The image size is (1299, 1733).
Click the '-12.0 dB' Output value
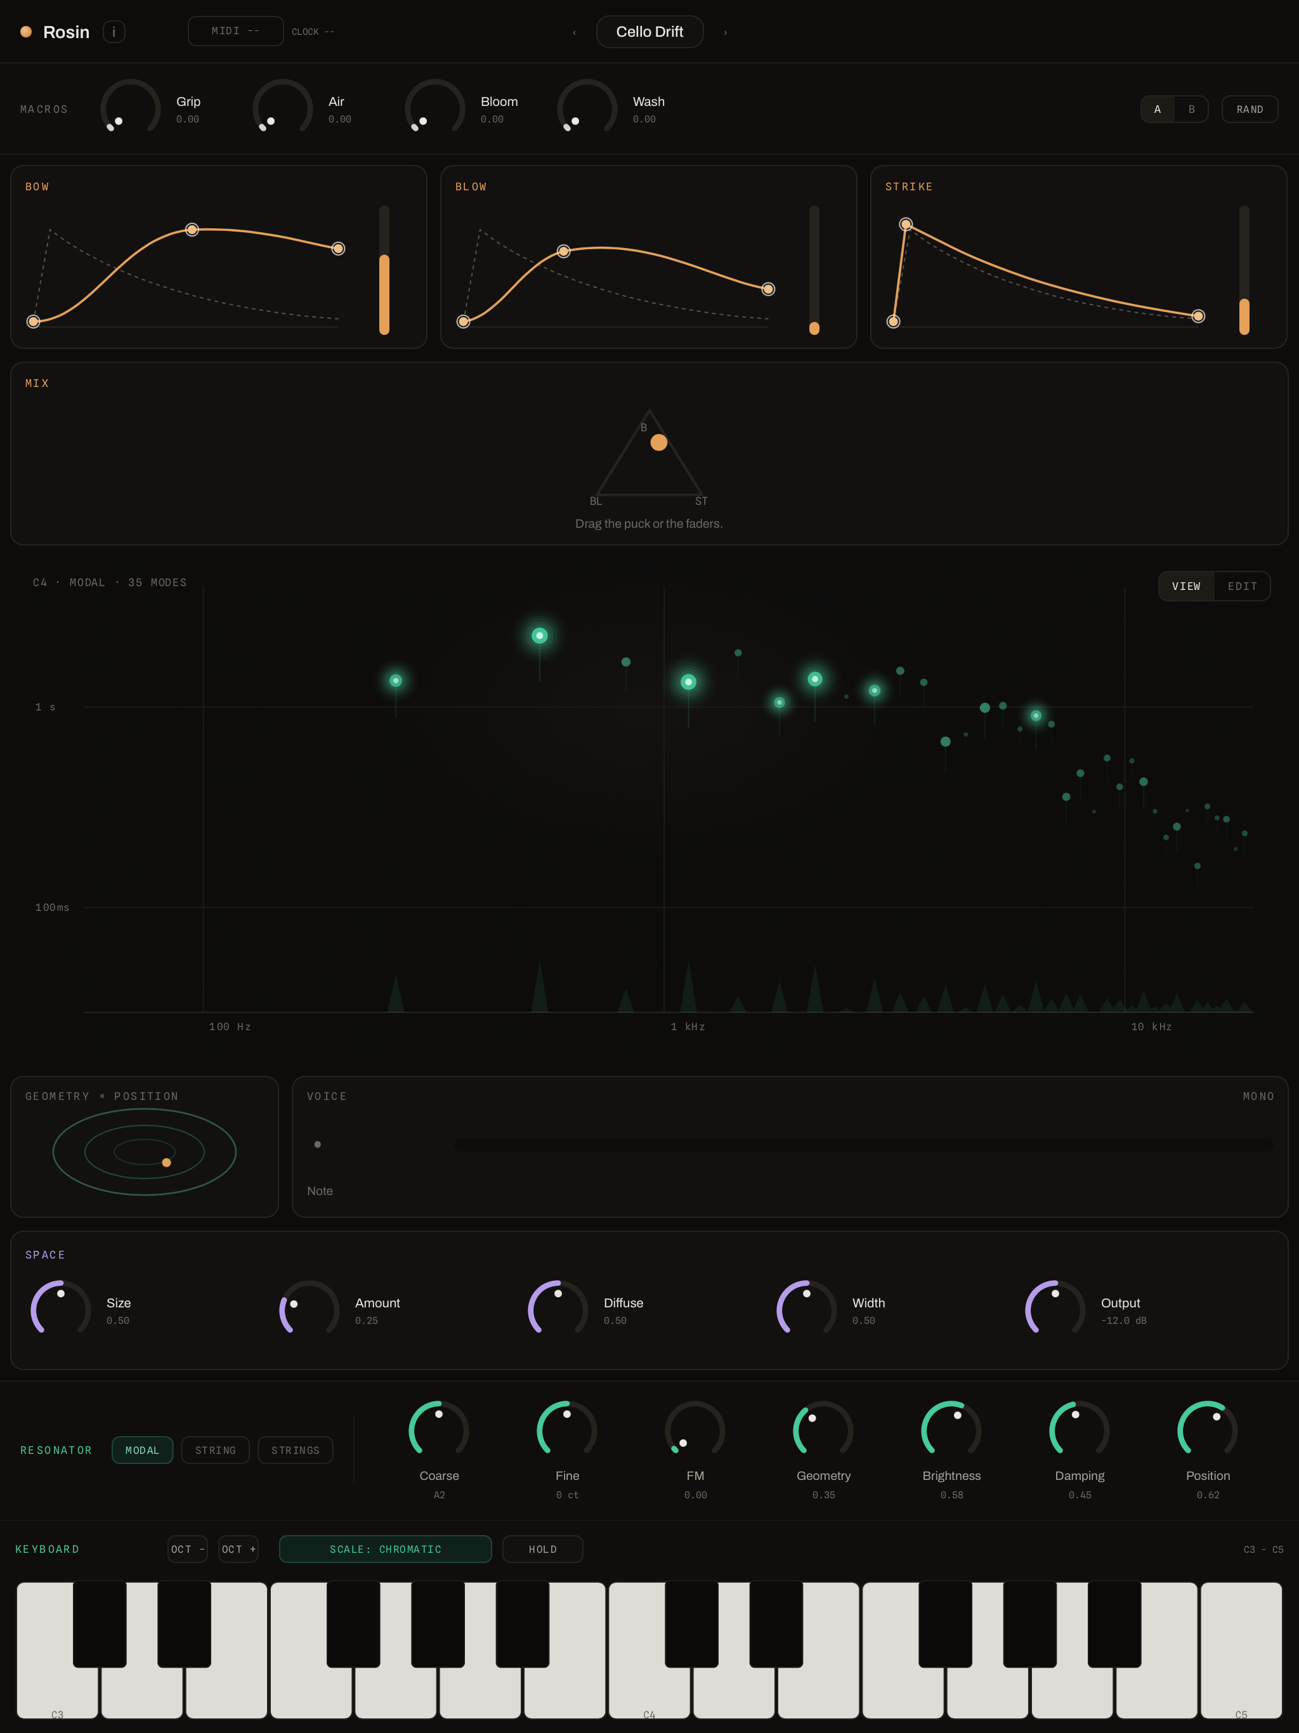tap(1123, 1320)
